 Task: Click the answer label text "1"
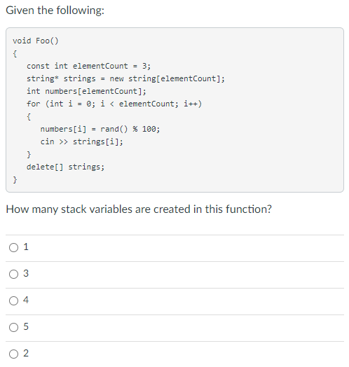click(26, 247)
